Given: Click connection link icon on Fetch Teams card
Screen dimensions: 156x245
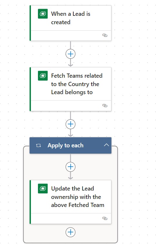Looking at the screenshot, I should [105, 105].
